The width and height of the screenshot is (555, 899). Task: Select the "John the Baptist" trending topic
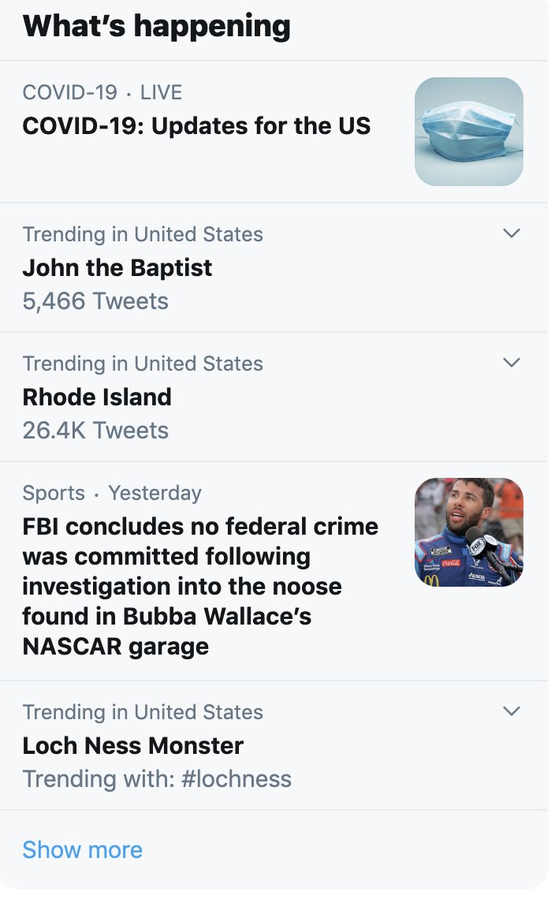[x=117, y=268]
